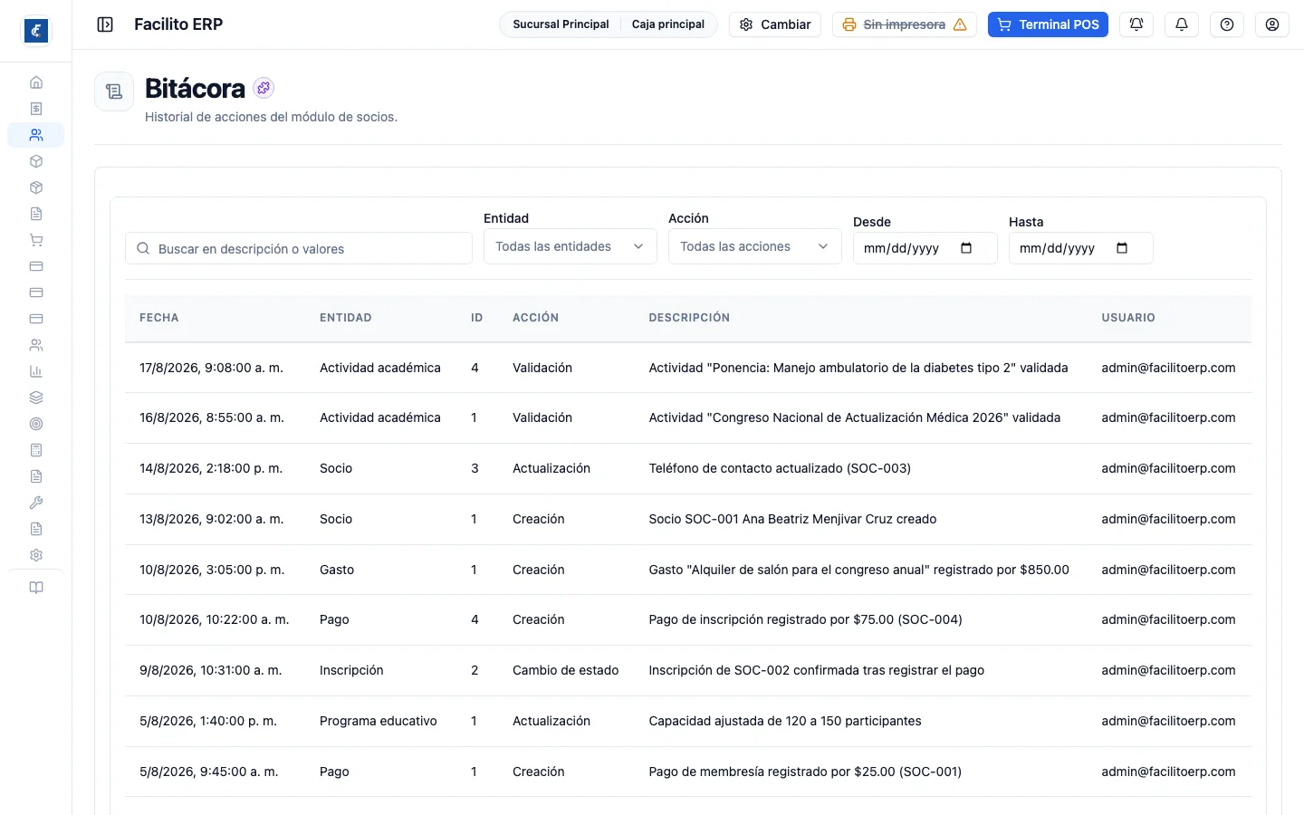Open the Hasta date picker calendar icon

[x=1122, y=248]
